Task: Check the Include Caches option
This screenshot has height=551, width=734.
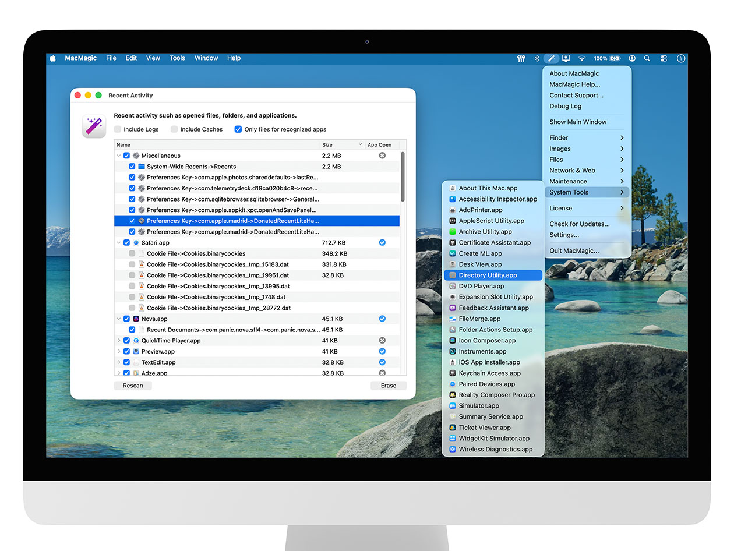Action: (x=174, y=129)
